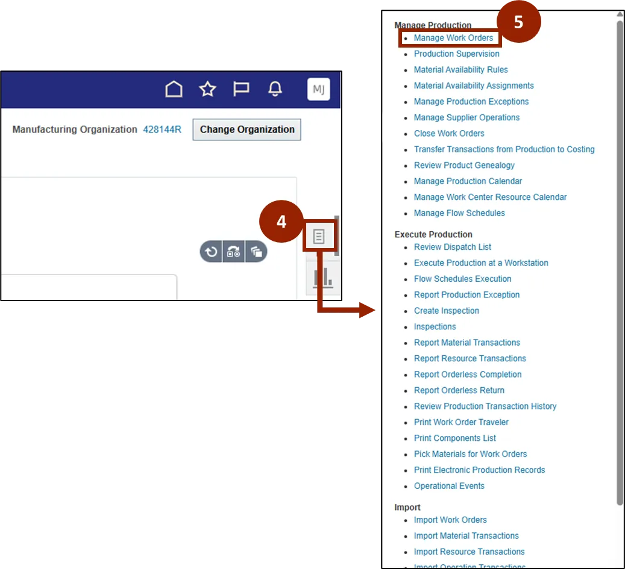Click the Execute Production heading

[x=433, y=234]
